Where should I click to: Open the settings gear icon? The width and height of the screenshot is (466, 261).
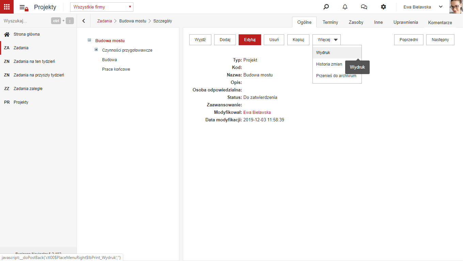pos(383,7)
